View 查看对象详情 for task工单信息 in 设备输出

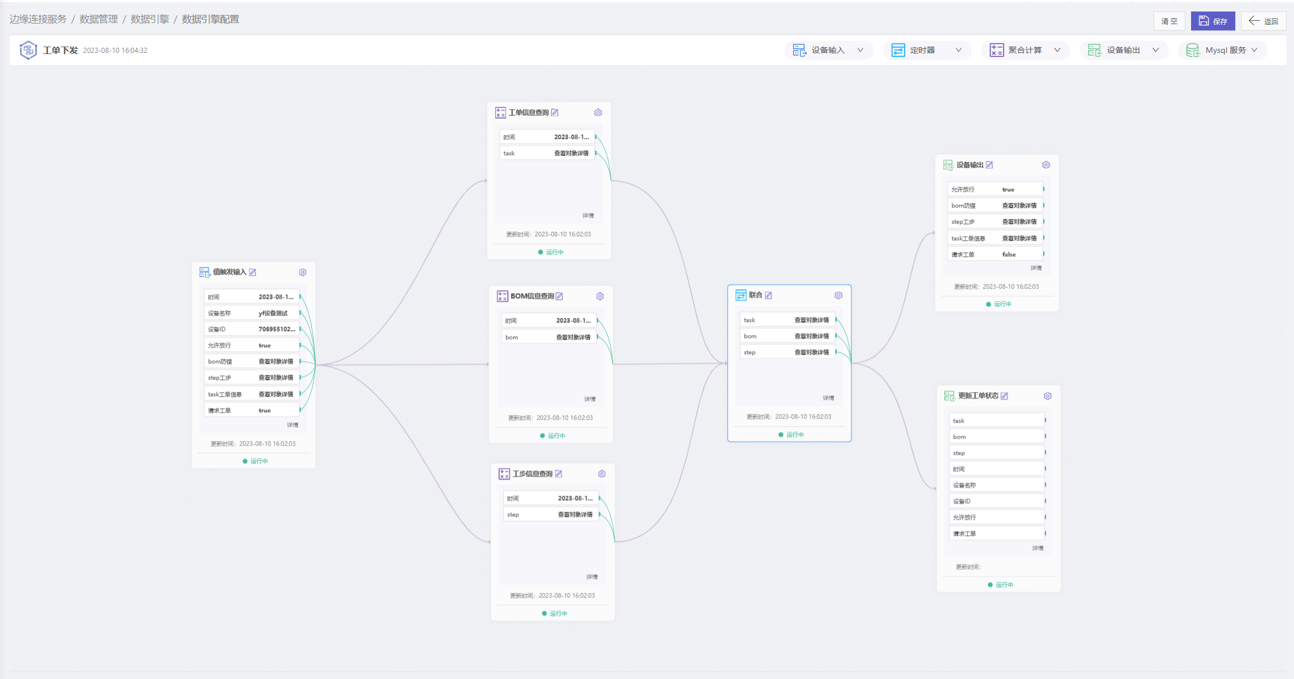[x=1020, y=238]
